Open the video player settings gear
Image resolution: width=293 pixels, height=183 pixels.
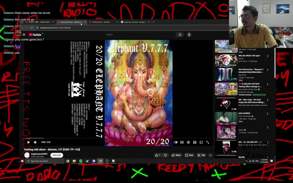[188, 142]
